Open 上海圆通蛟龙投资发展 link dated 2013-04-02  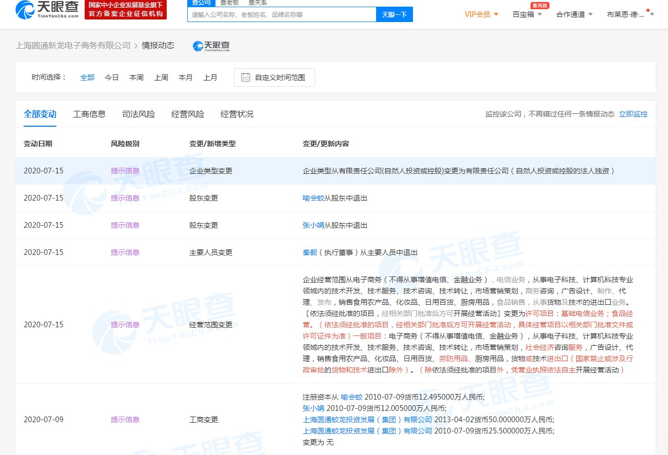click(367, 420)
